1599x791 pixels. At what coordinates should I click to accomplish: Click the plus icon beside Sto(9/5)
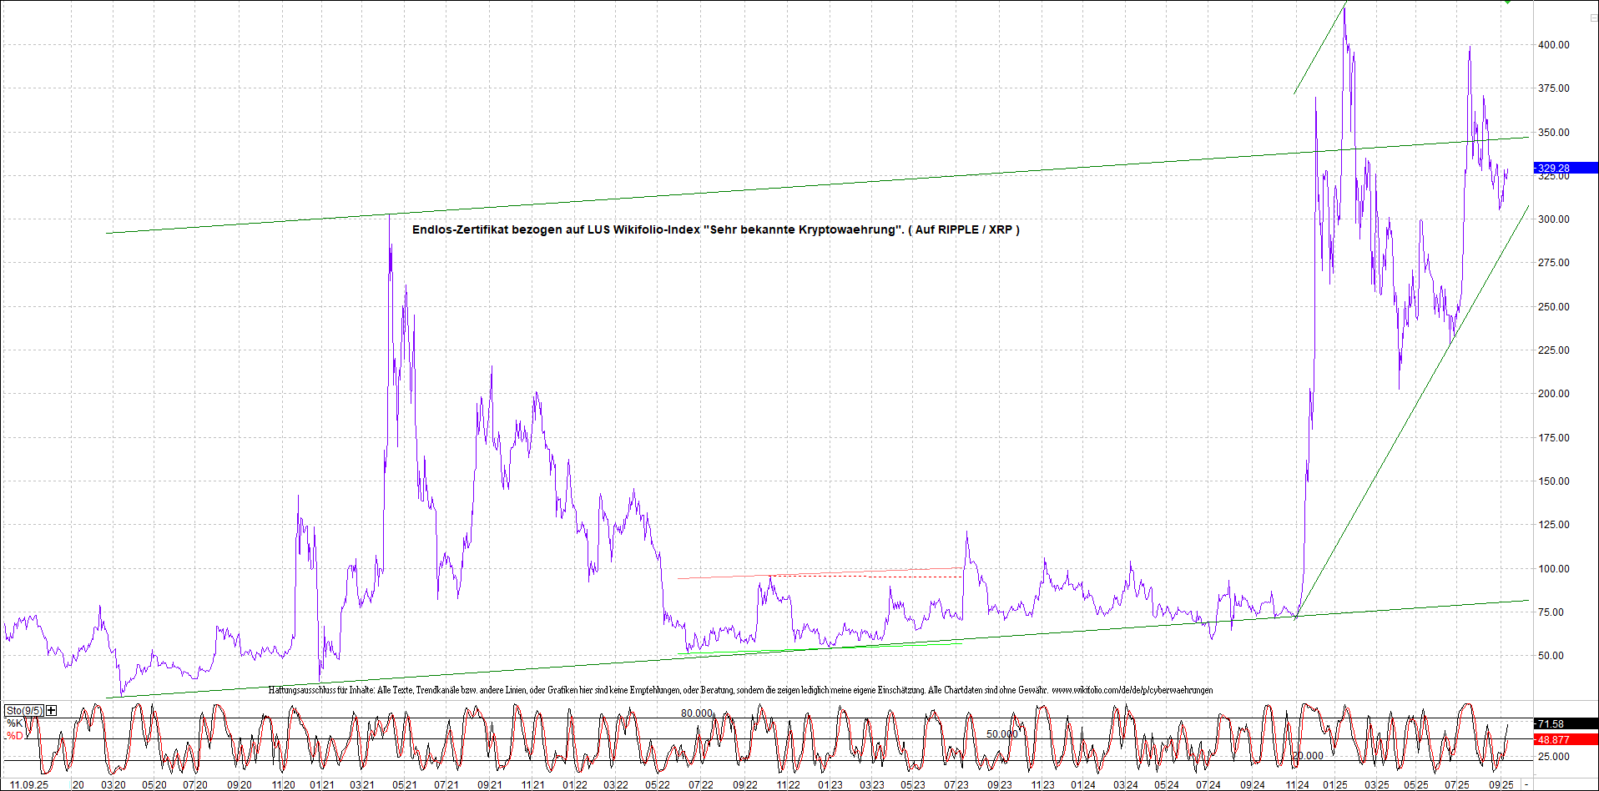[x=52, y=710]
